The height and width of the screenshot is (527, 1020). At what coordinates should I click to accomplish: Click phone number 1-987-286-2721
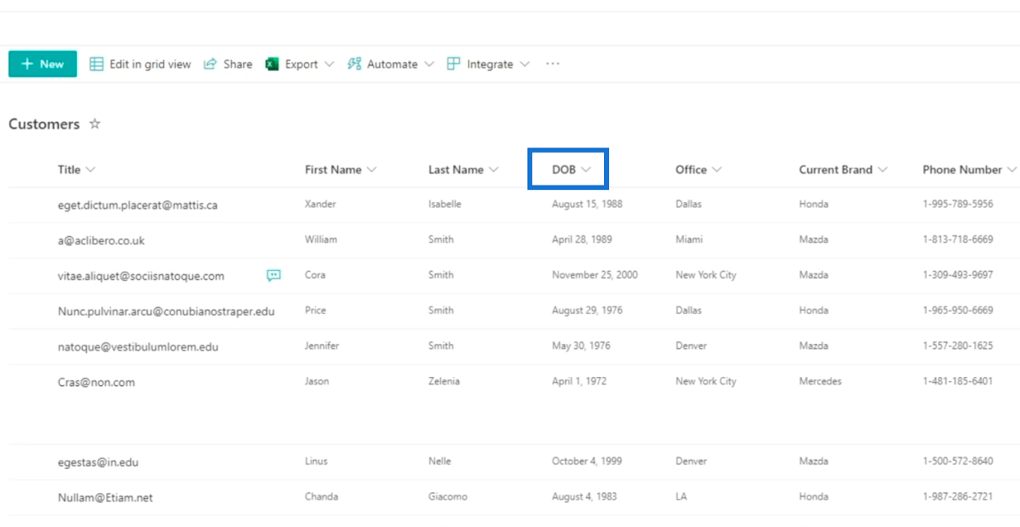[958, 497]
